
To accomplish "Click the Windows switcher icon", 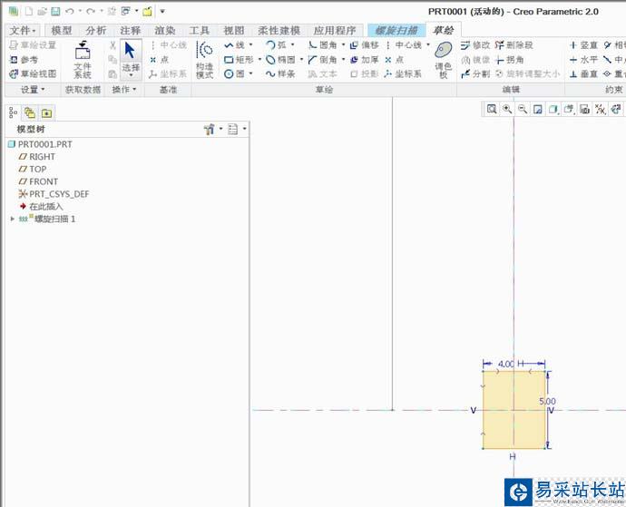I will coord(125,11).
